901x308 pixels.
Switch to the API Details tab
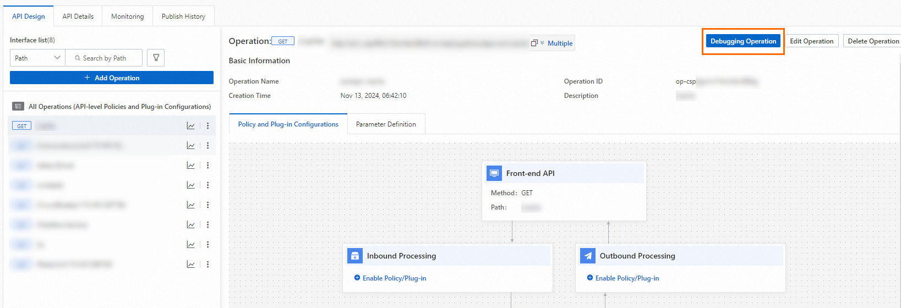coord(78,16)
